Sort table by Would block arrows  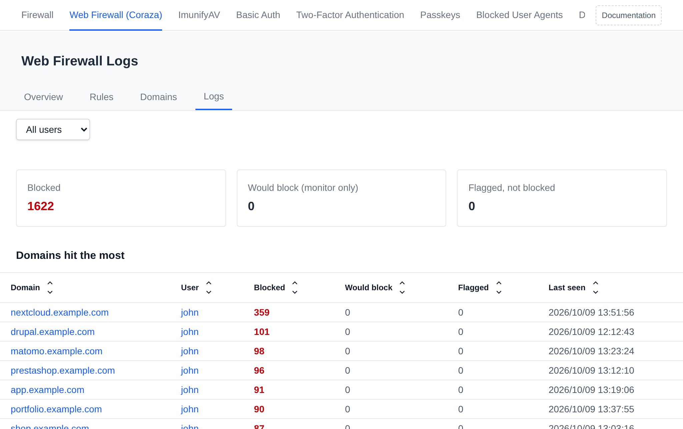(x=402, y=288)
